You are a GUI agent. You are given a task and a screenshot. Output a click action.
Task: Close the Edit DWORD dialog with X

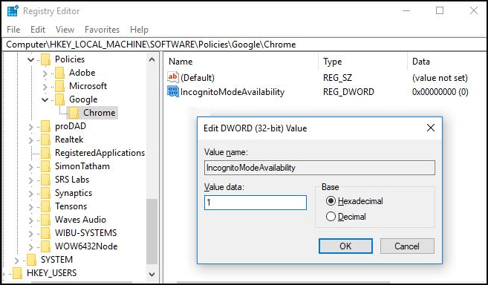coord(431,128)
